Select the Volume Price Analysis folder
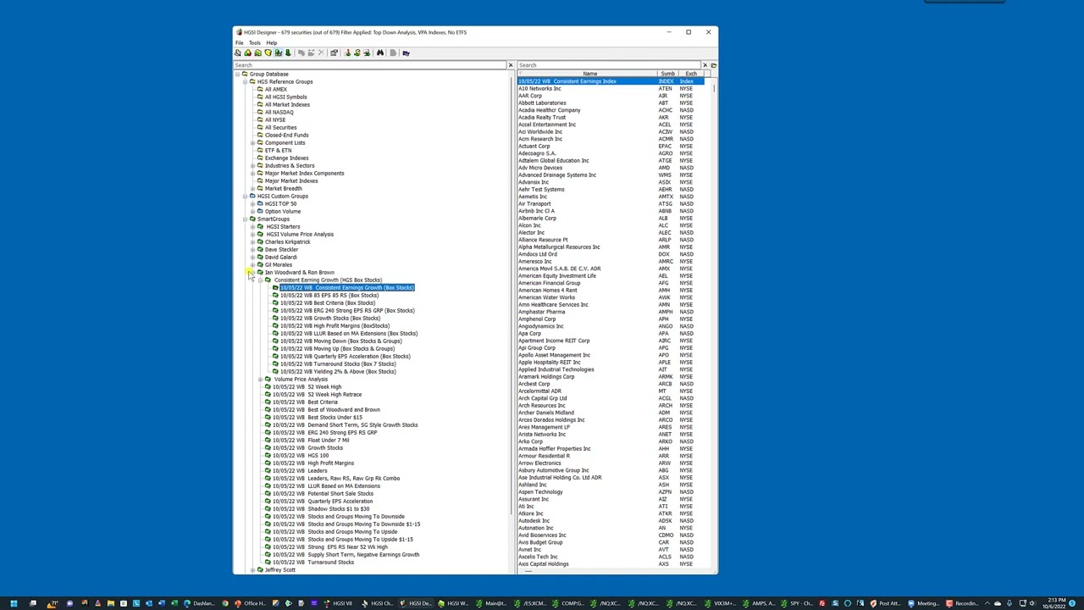The width and height of the screenshot is (1084, 610). click(x=301, y=380)
